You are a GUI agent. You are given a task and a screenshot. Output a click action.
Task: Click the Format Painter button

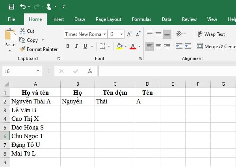coord(39,49)
